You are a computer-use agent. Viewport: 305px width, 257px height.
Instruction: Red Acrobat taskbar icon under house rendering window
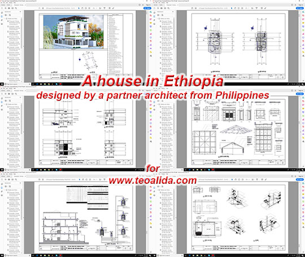point(60,84)
